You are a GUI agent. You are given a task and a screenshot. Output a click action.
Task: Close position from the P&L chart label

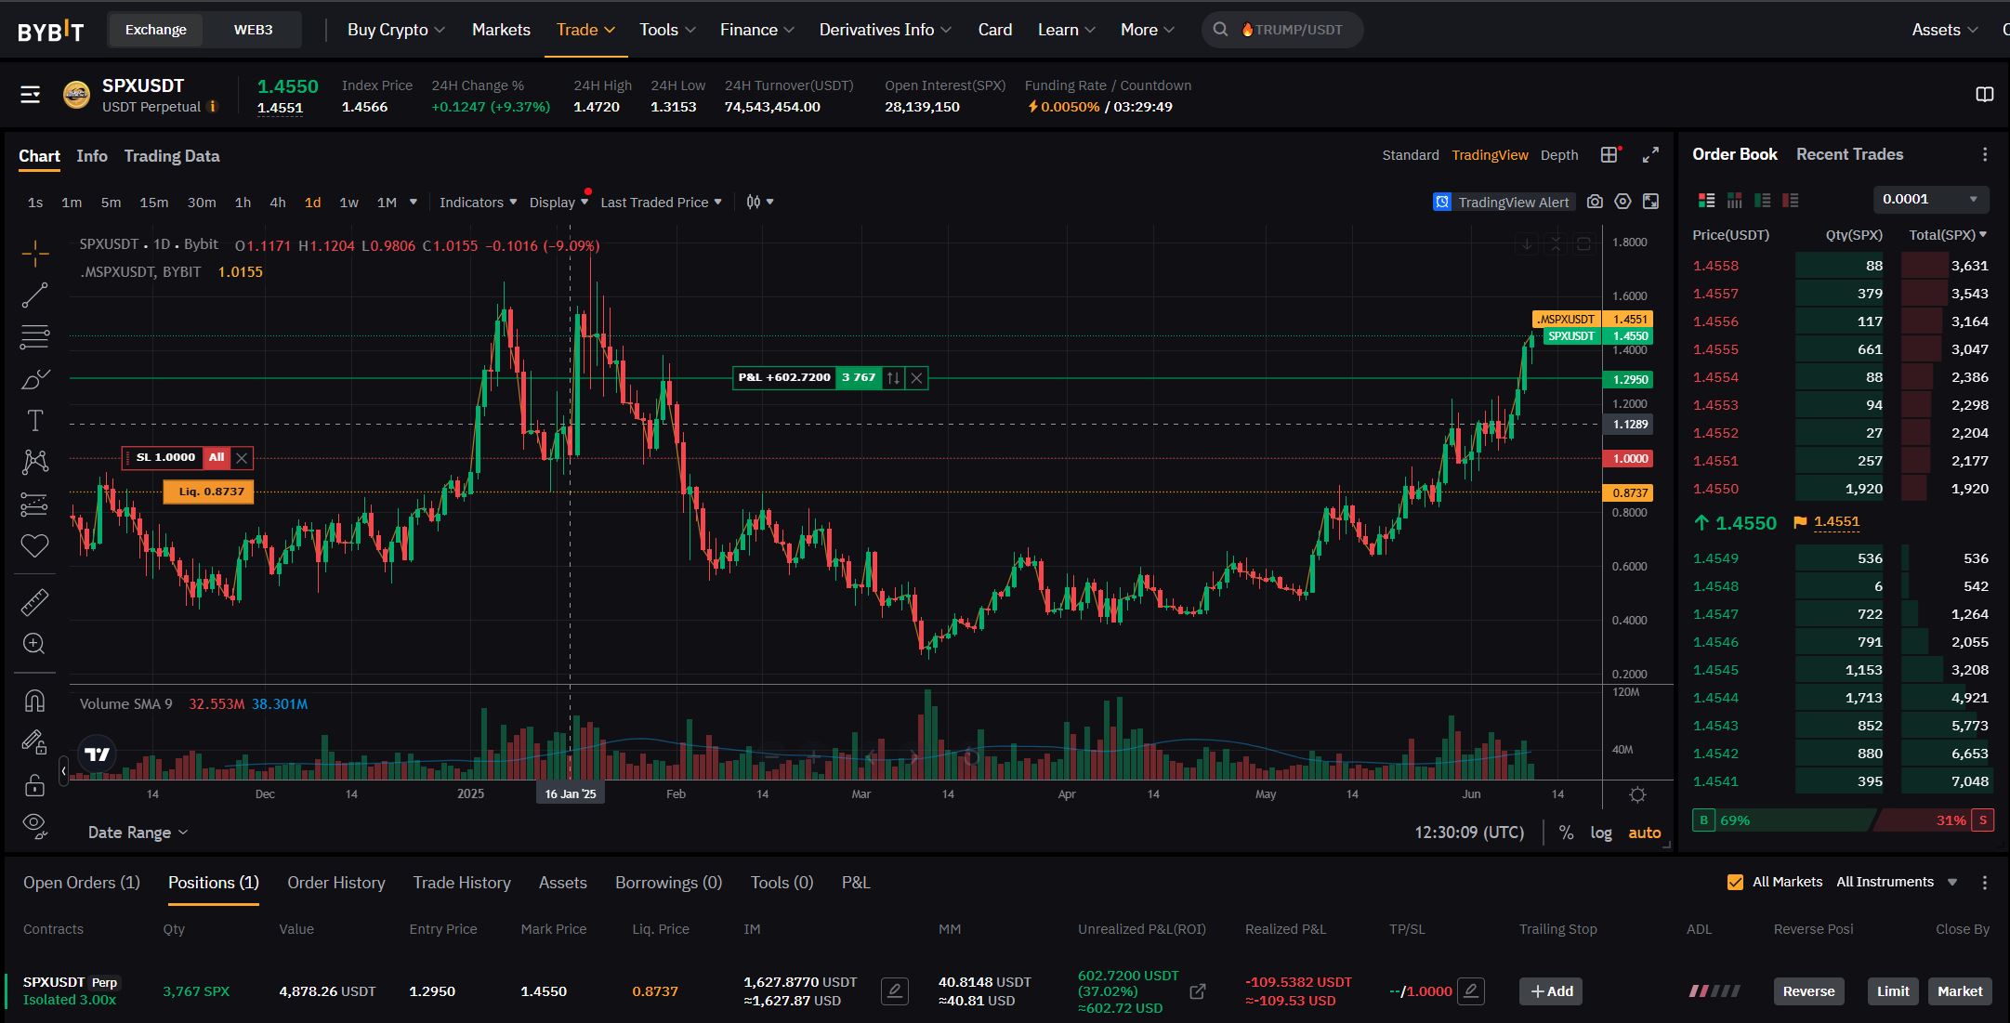click(x=917, y=378)
